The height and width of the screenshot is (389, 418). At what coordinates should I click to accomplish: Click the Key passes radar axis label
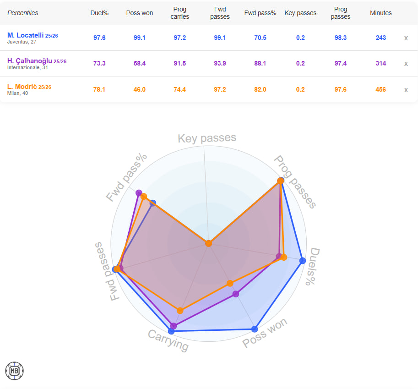click(207, 138)
